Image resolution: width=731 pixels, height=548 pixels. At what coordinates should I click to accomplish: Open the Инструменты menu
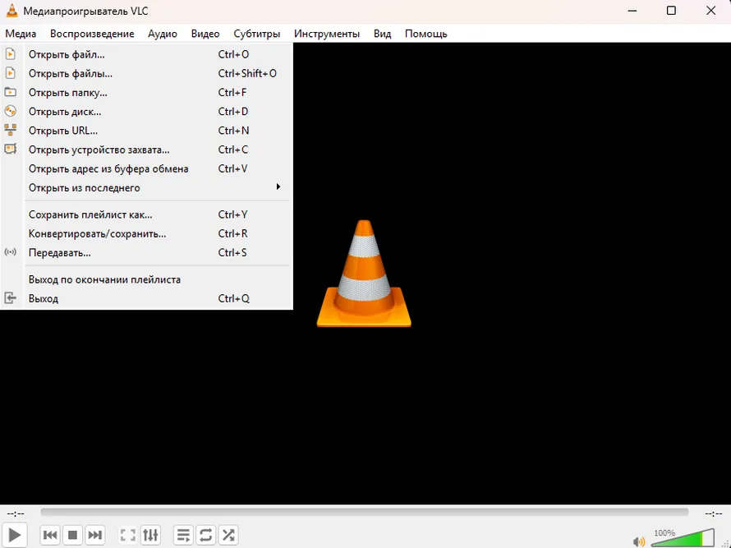pyautogui.click(x=327, y=34)
